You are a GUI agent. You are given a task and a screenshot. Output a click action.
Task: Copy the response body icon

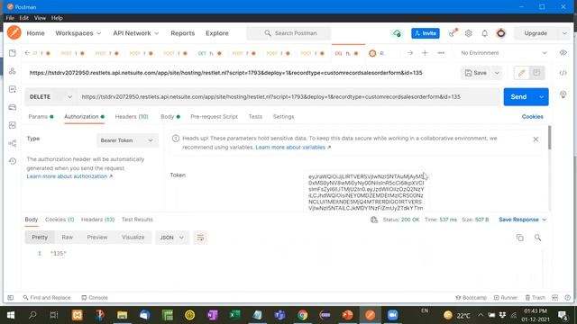point(520,238)
